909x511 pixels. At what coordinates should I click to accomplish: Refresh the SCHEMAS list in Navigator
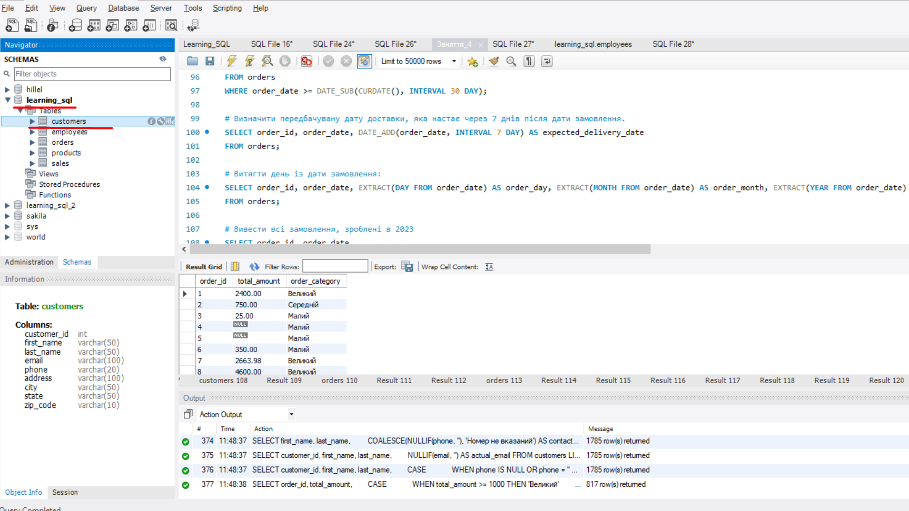point(163,59)
